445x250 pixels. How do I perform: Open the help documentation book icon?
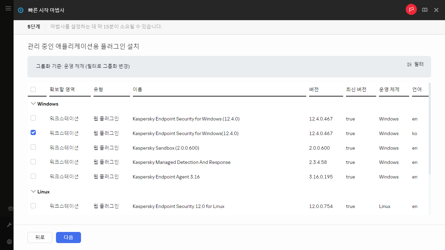(424, 10)
